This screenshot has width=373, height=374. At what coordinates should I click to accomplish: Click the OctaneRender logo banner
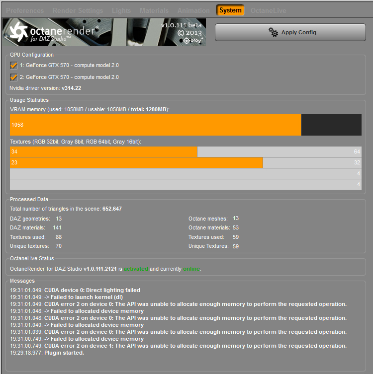pos(104,32)
